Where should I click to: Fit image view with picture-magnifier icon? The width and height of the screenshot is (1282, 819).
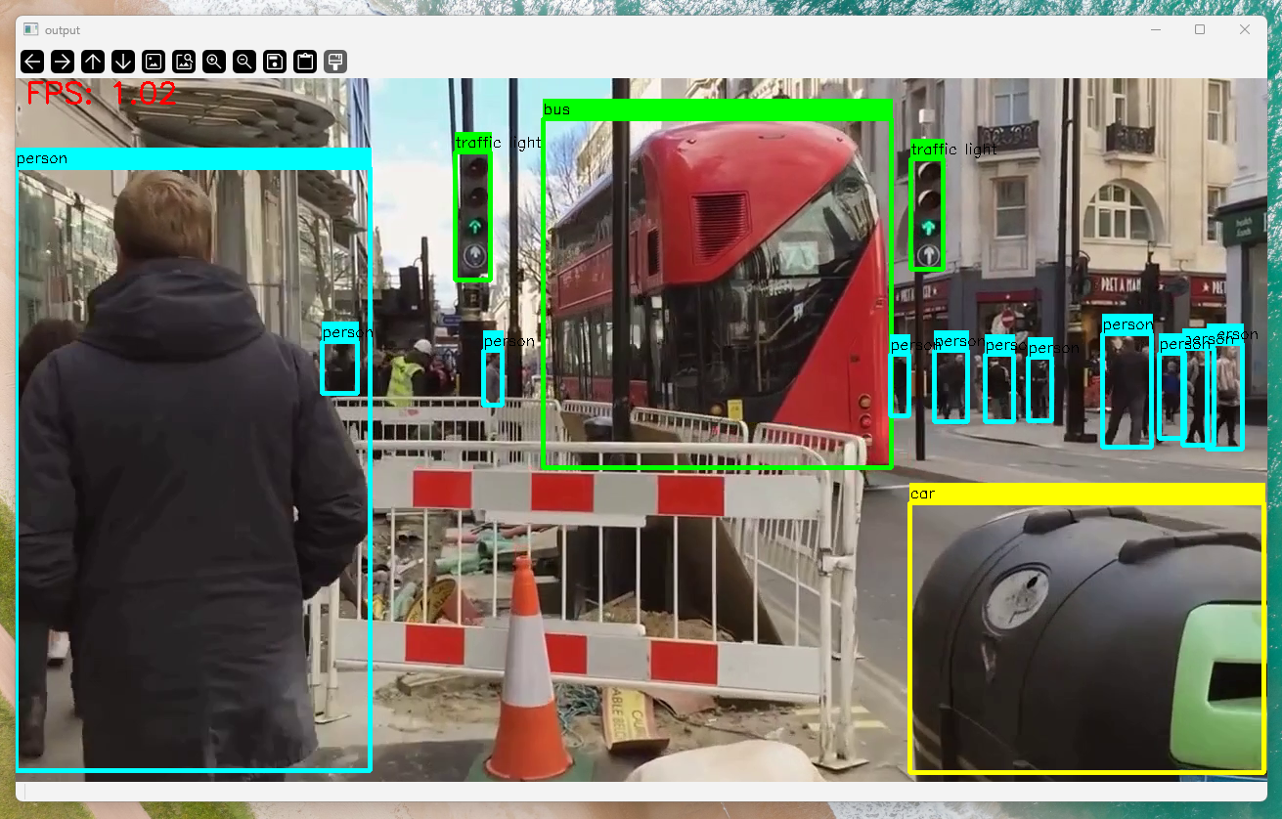point(184,62)
